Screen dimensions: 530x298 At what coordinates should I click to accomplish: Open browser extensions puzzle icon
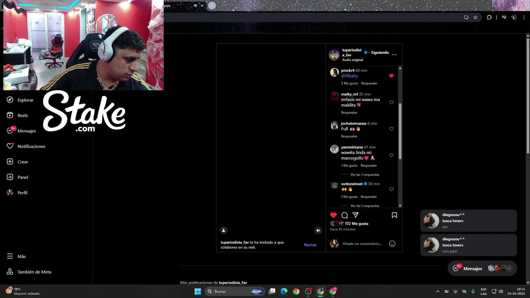(x=489, y=17)
